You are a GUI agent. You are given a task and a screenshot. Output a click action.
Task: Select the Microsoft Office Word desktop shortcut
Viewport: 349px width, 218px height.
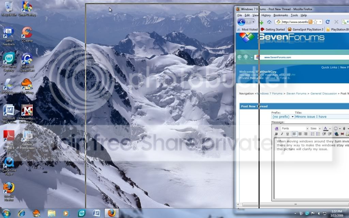point(9,114)
